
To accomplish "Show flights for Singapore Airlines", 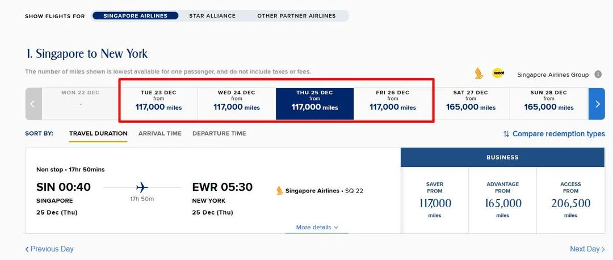I will coord(135,16).
